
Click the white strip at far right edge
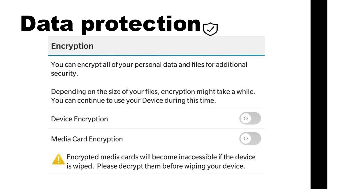(x=333, y=94)
